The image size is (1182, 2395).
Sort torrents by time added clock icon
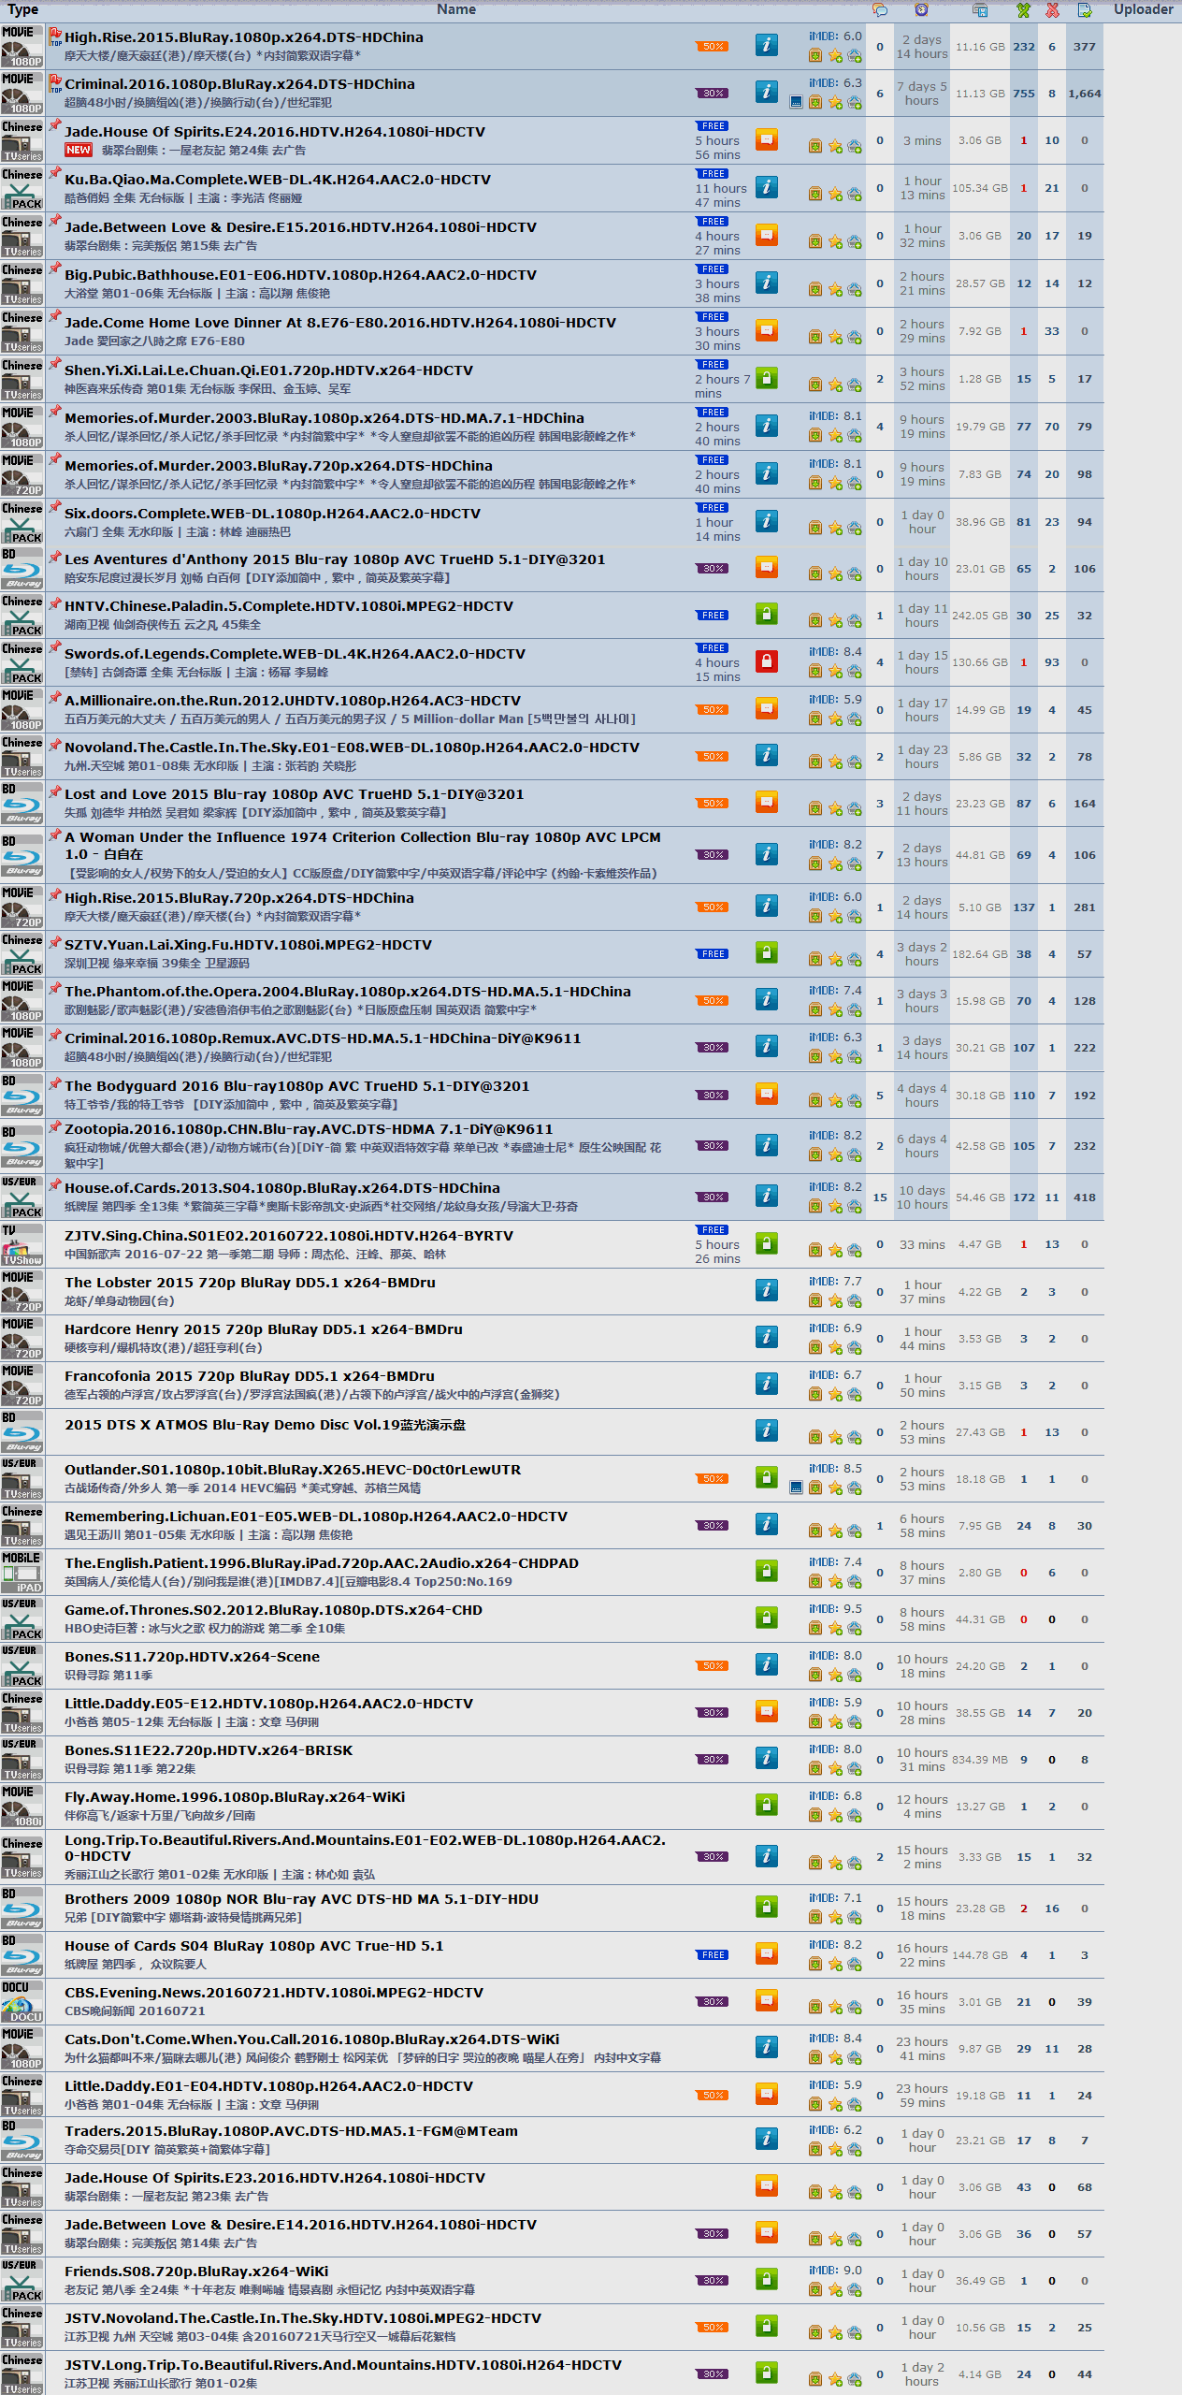(921, 10)
